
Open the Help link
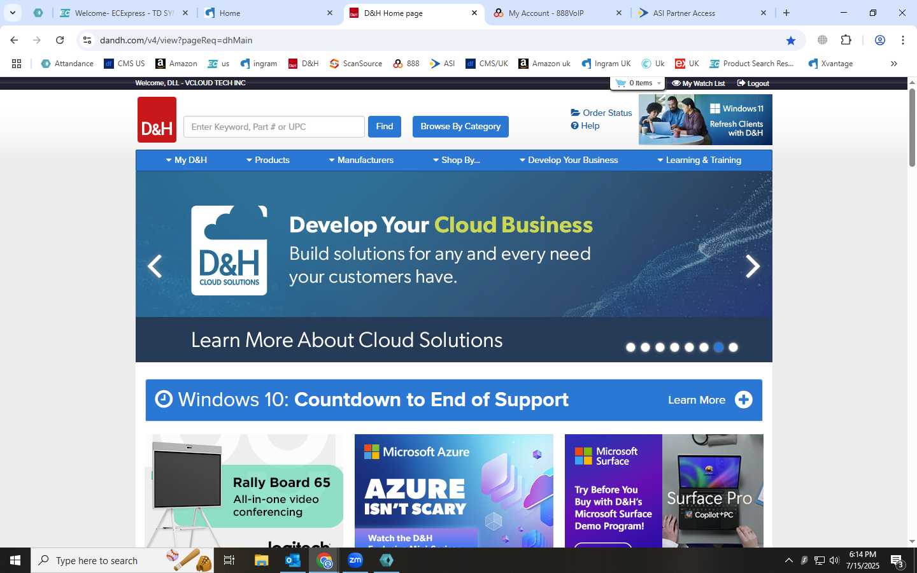pos(585,125)
